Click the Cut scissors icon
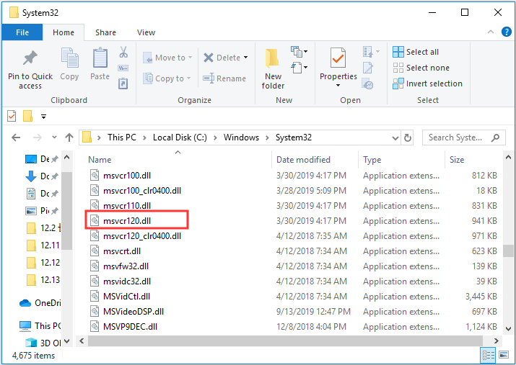This screenshot has width=516, height=365. coord(123,52)
